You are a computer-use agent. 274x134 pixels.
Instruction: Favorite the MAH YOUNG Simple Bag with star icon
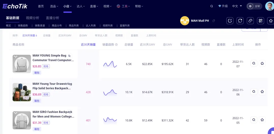[x=262, y=63]
